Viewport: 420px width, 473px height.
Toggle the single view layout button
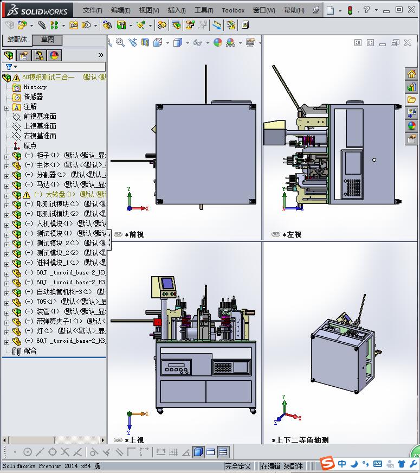point(198,452)
